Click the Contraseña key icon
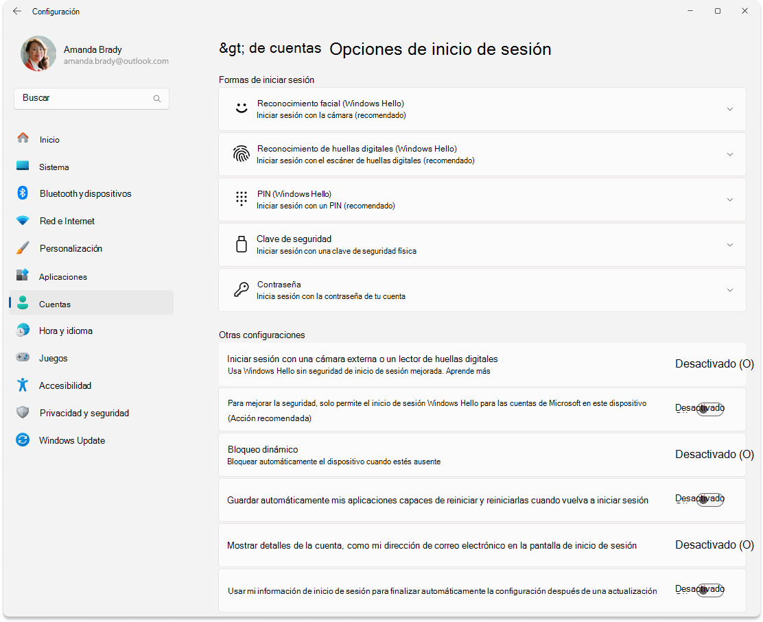763x622 pixels. pyautogui.click(x=242, y=289)
